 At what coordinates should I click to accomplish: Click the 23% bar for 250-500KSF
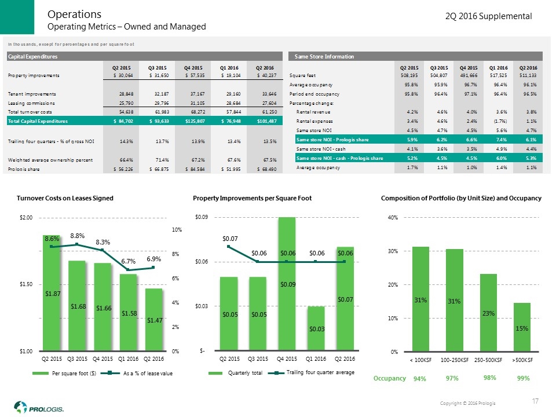click(x=488, y=313)
